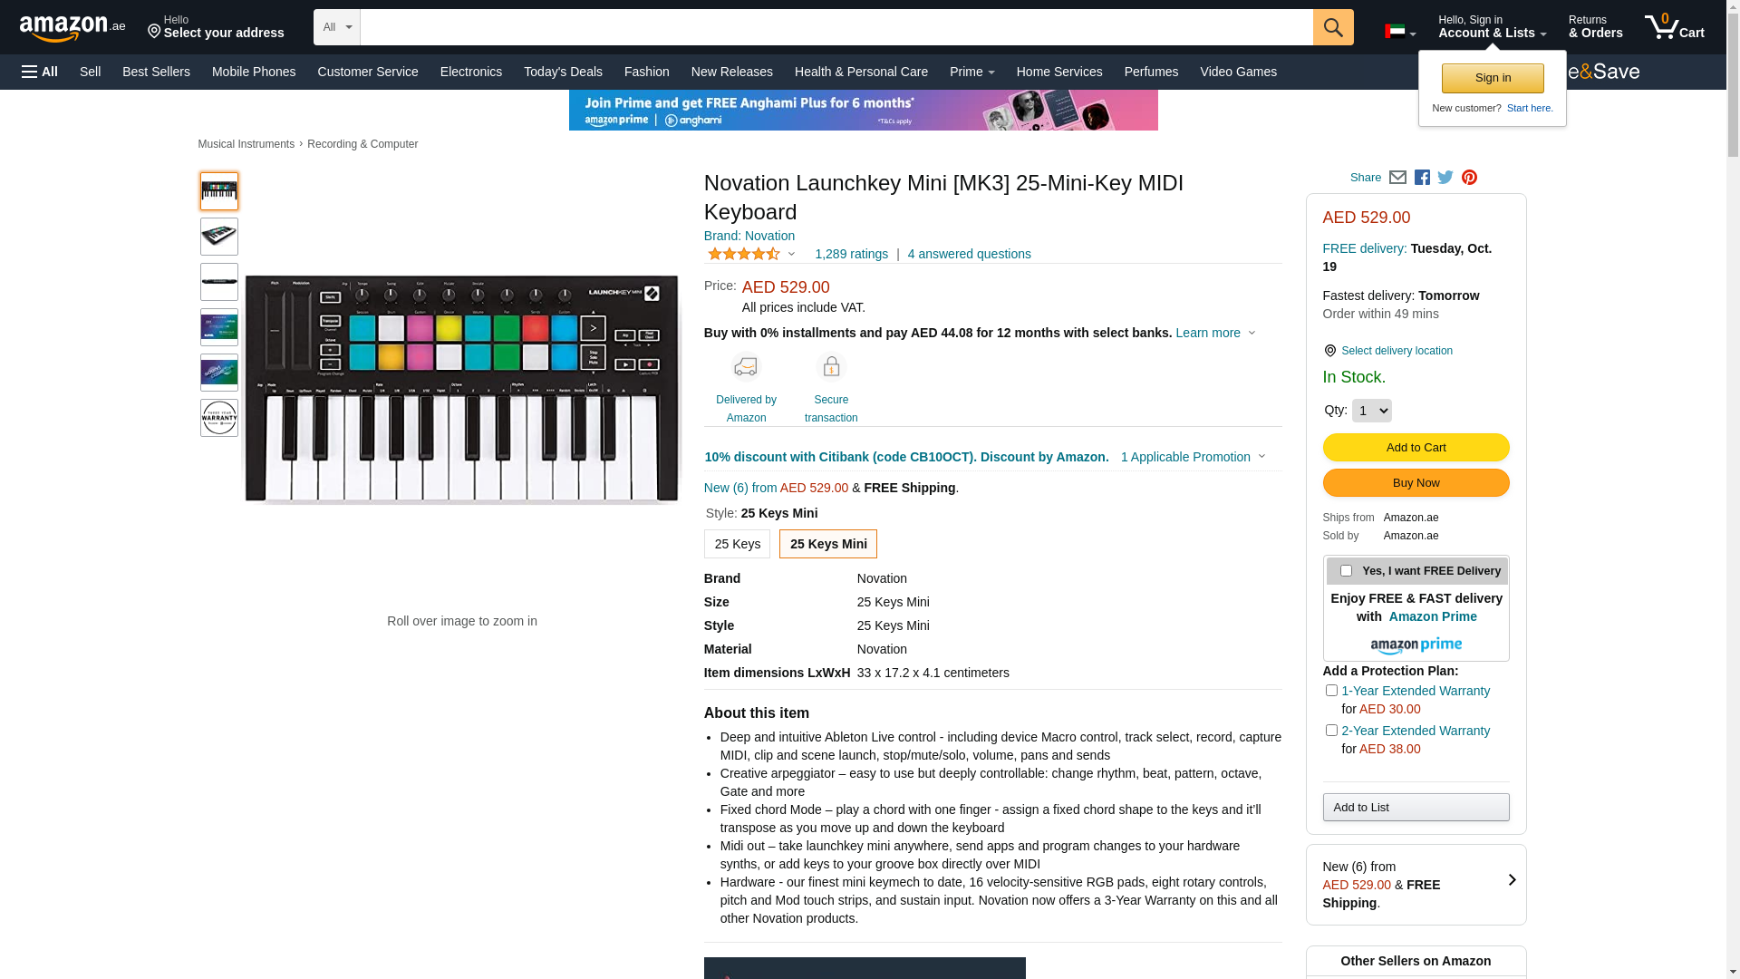This screenshot has width=1740, height=979.
Task: Share the product on Twitter
Action: pyautogui.click(x=1445, y=178)
